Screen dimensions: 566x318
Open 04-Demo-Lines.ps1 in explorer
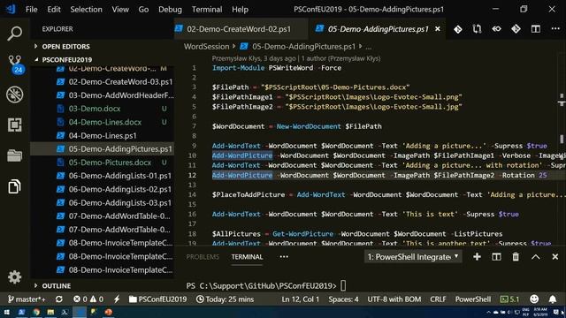pos(103,135)
